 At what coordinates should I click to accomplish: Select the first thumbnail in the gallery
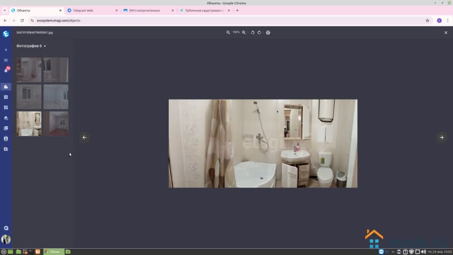pyautogui.click(x=29, y=70)
